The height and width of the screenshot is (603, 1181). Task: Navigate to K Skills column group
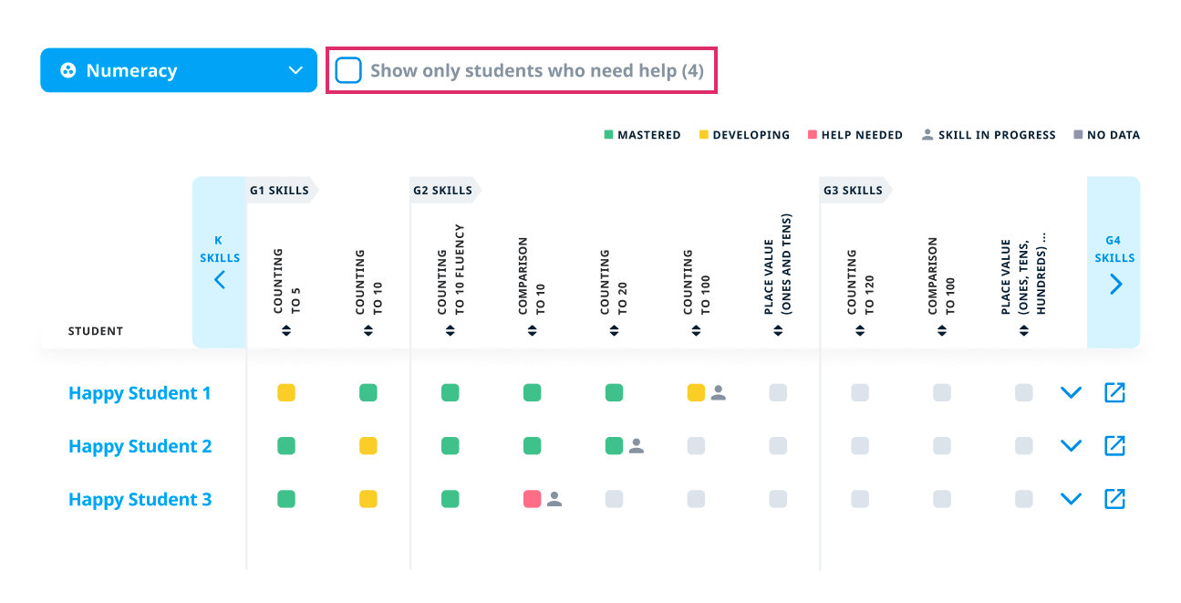(220, 279)
